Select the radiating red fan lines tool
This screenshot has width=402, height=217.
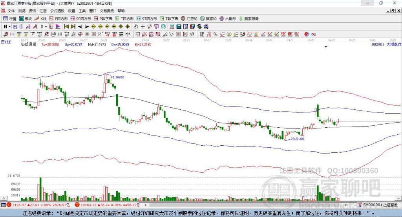144,34
